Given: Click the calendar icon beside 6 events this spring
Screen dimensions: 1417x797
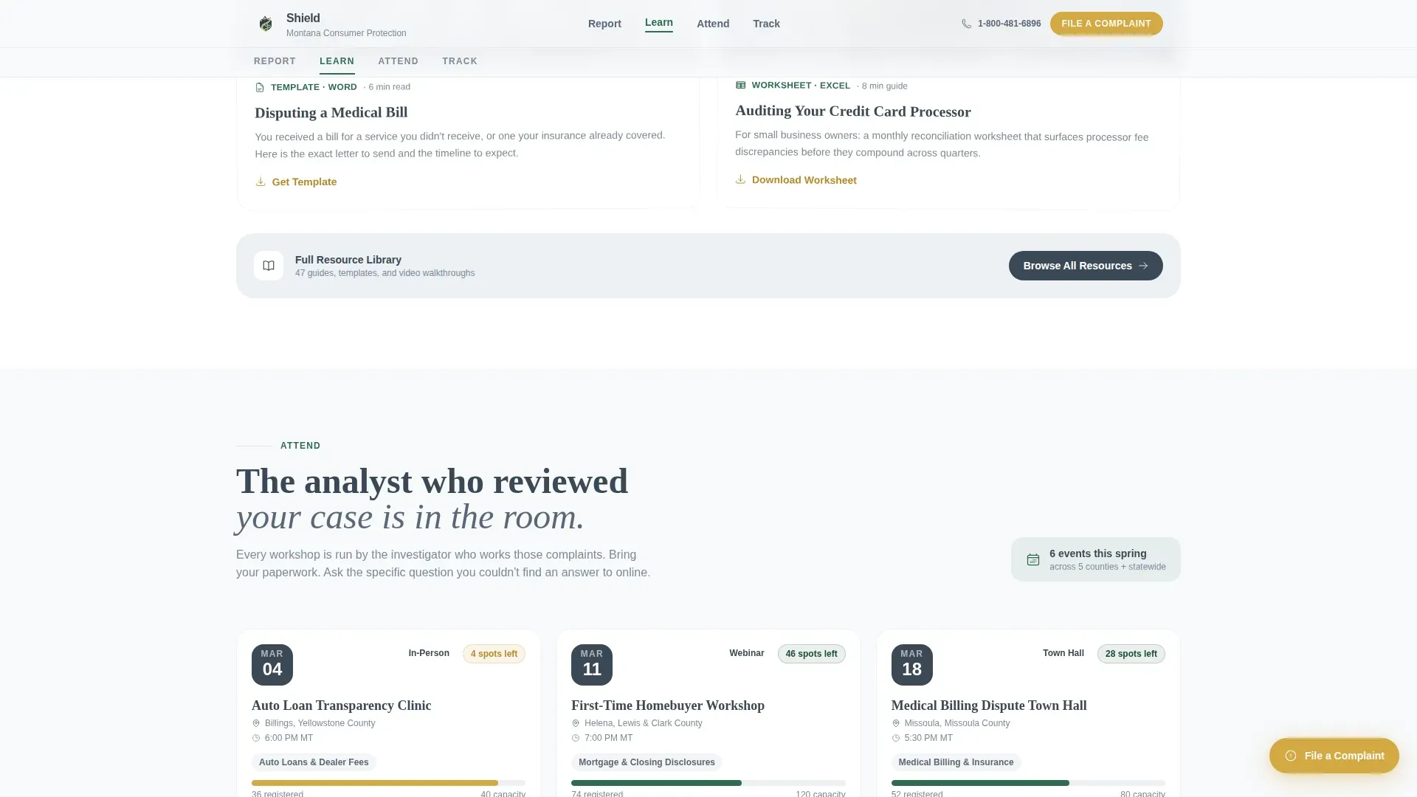Looking at the screenshot, I should (1033, 559).
